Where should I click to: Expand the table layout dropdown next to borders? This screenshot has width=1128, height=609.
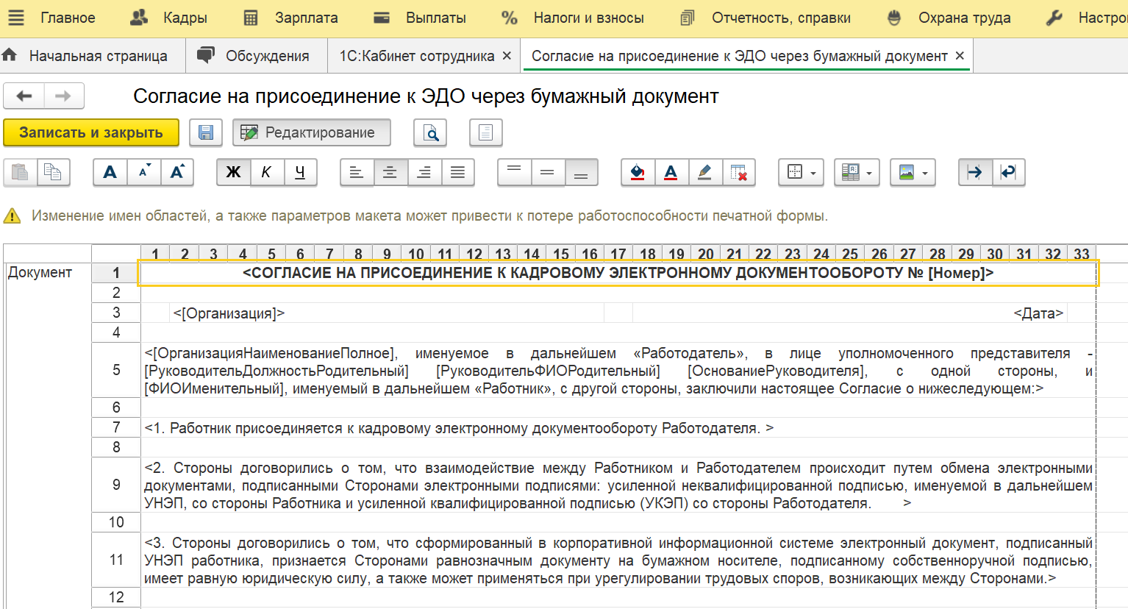(x=857, y=172)
